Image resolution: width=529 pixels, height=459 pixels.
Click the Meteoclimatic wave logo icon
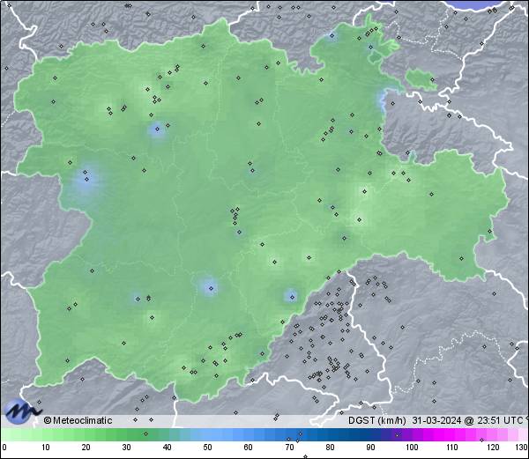pyautogui.click(x=22, y=411)
